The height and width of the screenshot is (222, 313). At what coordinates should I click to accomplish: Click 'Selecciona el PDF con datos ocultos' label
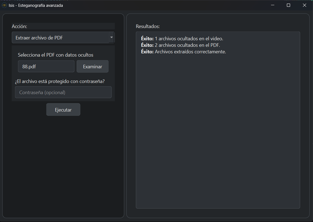tap(56, 55)
